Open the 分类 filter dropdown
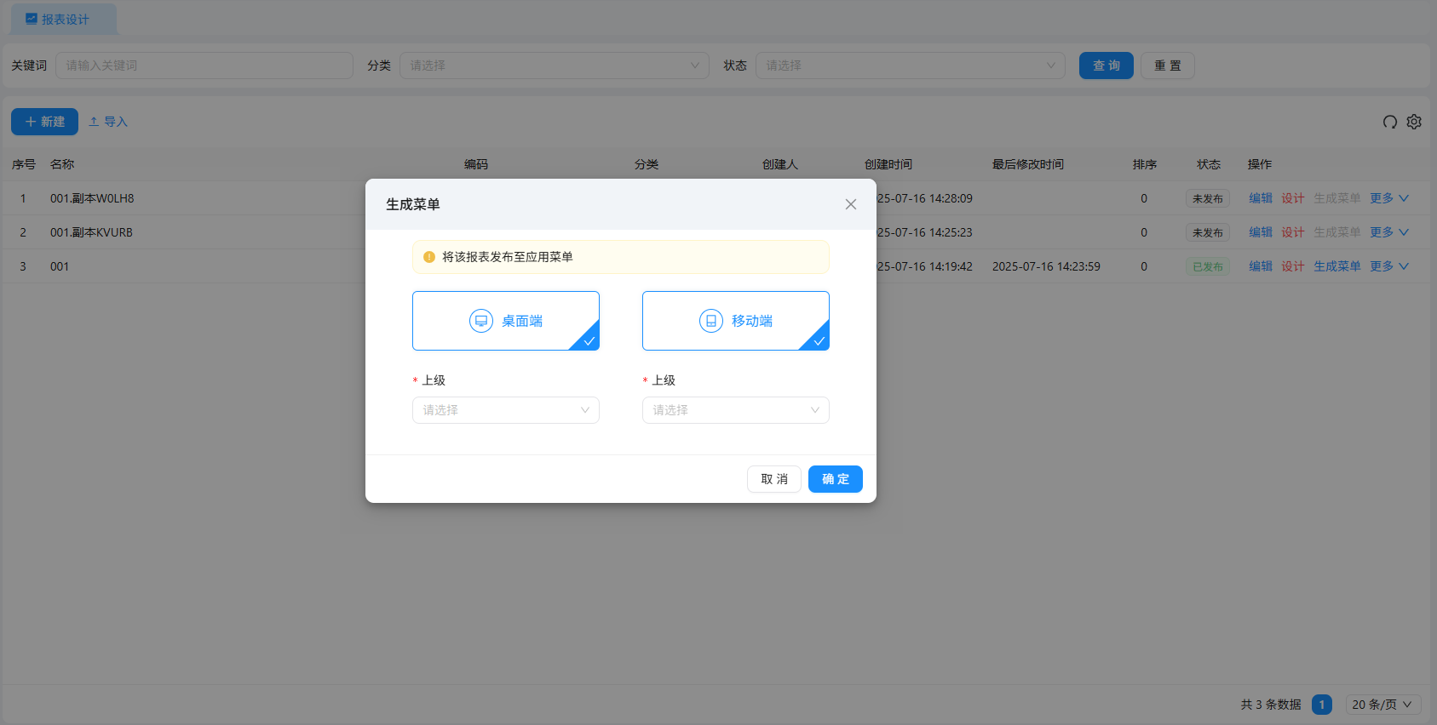The height and width of the screenshot is (725, 1437). tap(554, 66)
